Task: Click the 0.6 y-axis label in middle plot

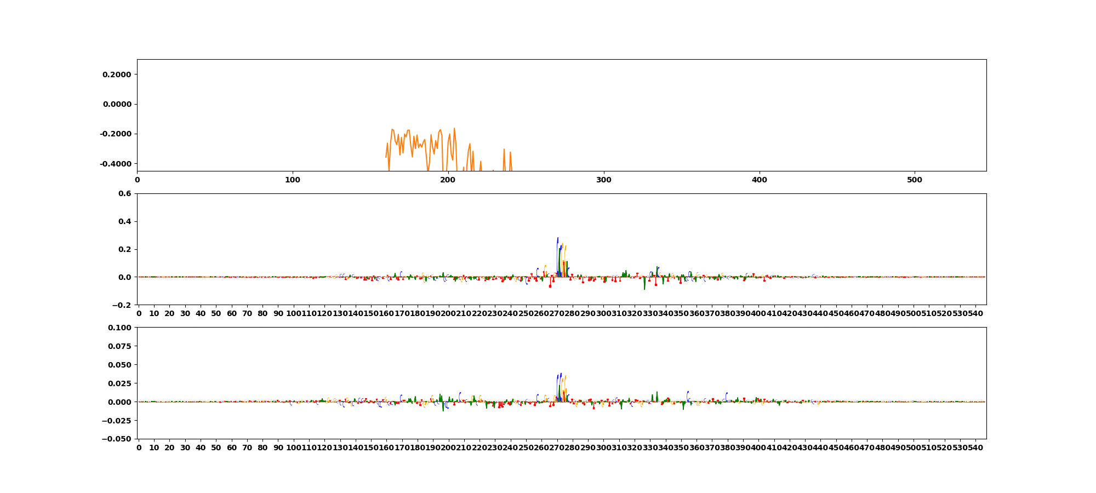Action: click(124, 193)
